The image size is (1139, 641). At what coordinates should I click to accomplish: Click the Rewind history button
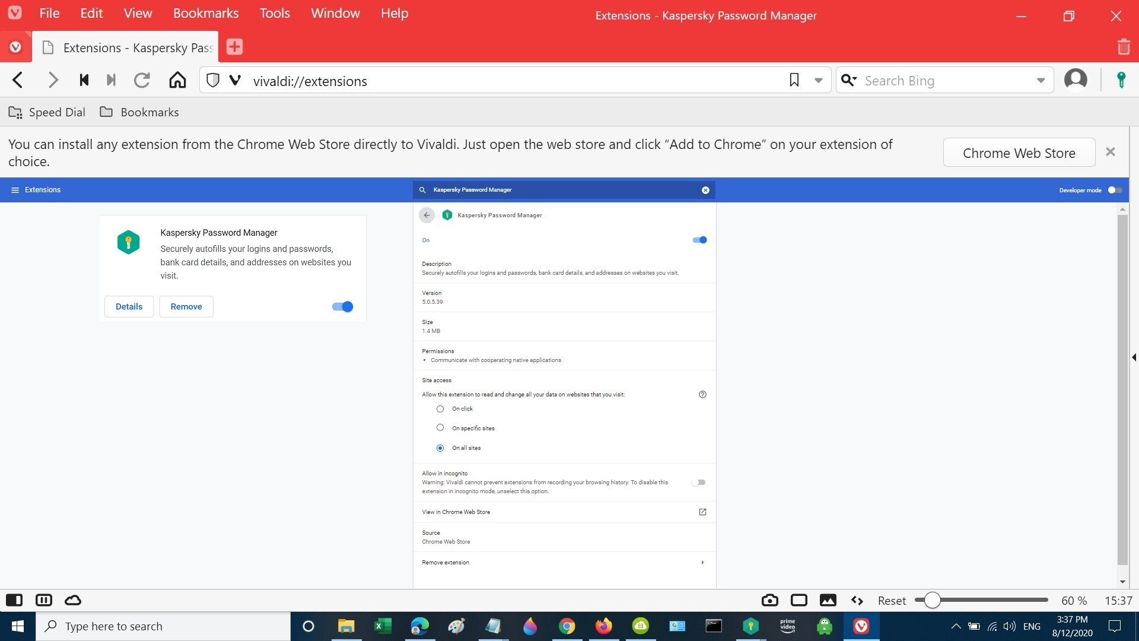point(84,80)
